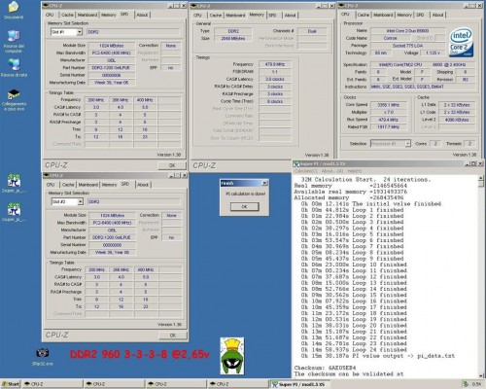Select the upper super_pi desktop icon
Image resolution: width=486 pixels, height=389 pixels.
click(14, 183)
